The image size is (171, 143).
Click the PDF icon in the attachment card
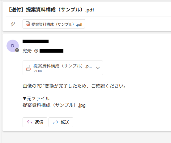click(x=28, y=68)
